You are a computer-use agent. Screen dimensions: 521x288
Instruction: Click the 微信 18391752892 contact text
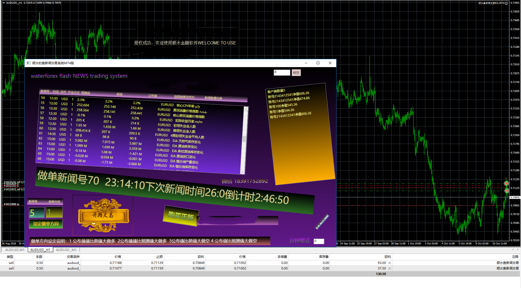tap(245, 181)
